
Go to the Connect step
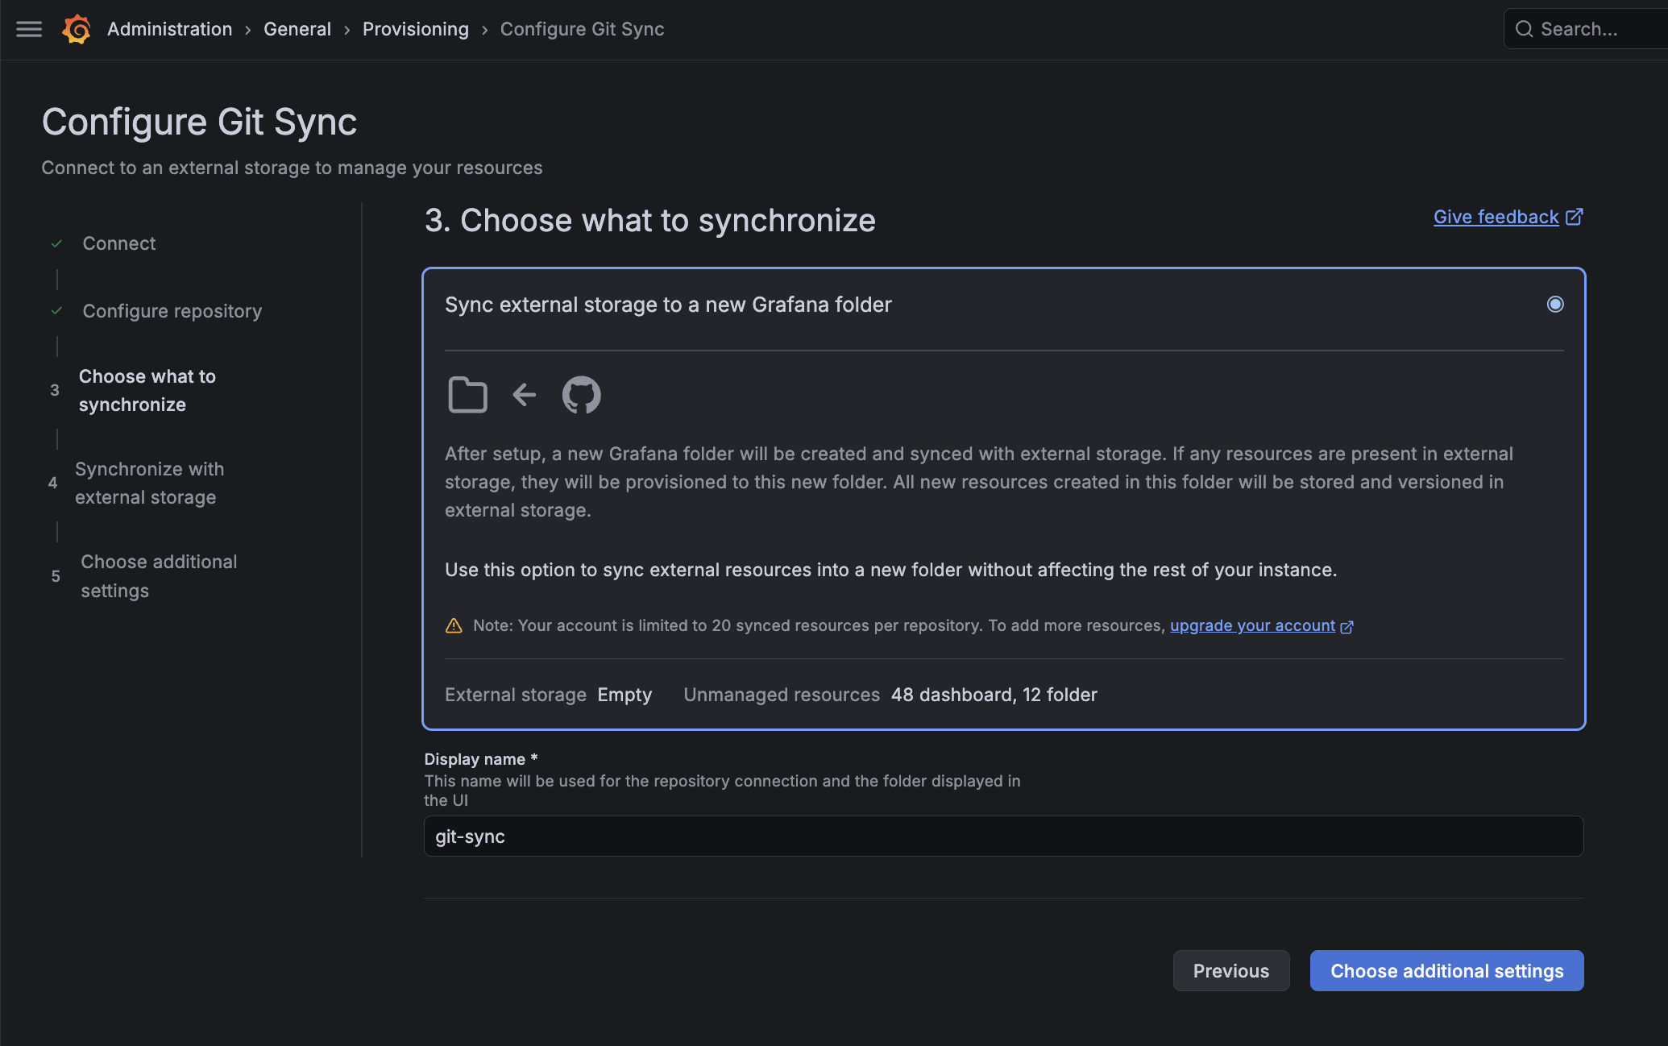point(118,243)
